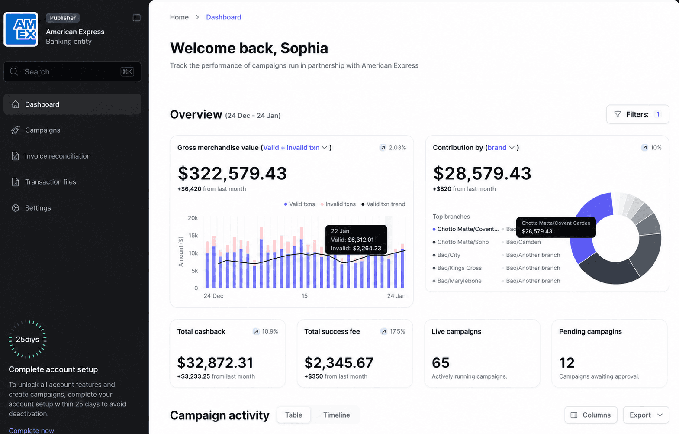Screen dimensions: 679x434
Task: Open the Export dropdown
Action: 646,415
